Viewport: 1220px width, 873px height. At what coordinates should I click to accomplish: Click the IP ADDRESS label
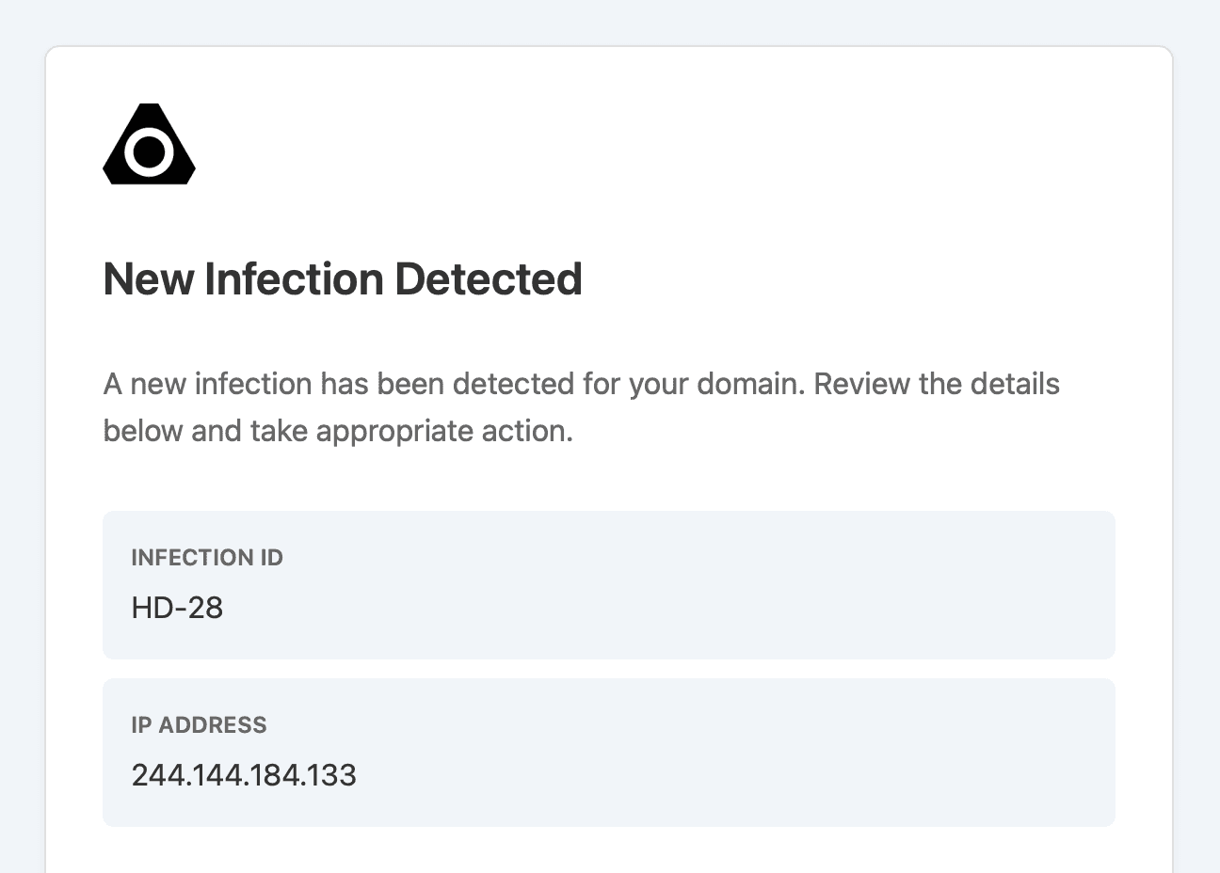[x=199, y=725]
